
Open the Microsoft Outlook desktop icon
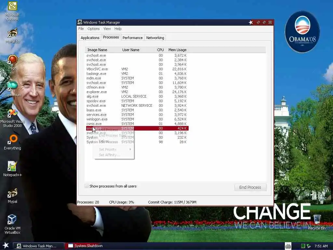(x=12, y=11)
